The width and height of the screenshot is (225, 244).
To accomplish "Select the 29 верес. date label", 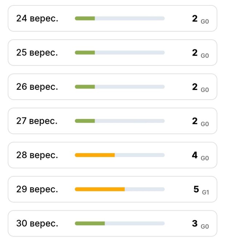I will 37,189.
